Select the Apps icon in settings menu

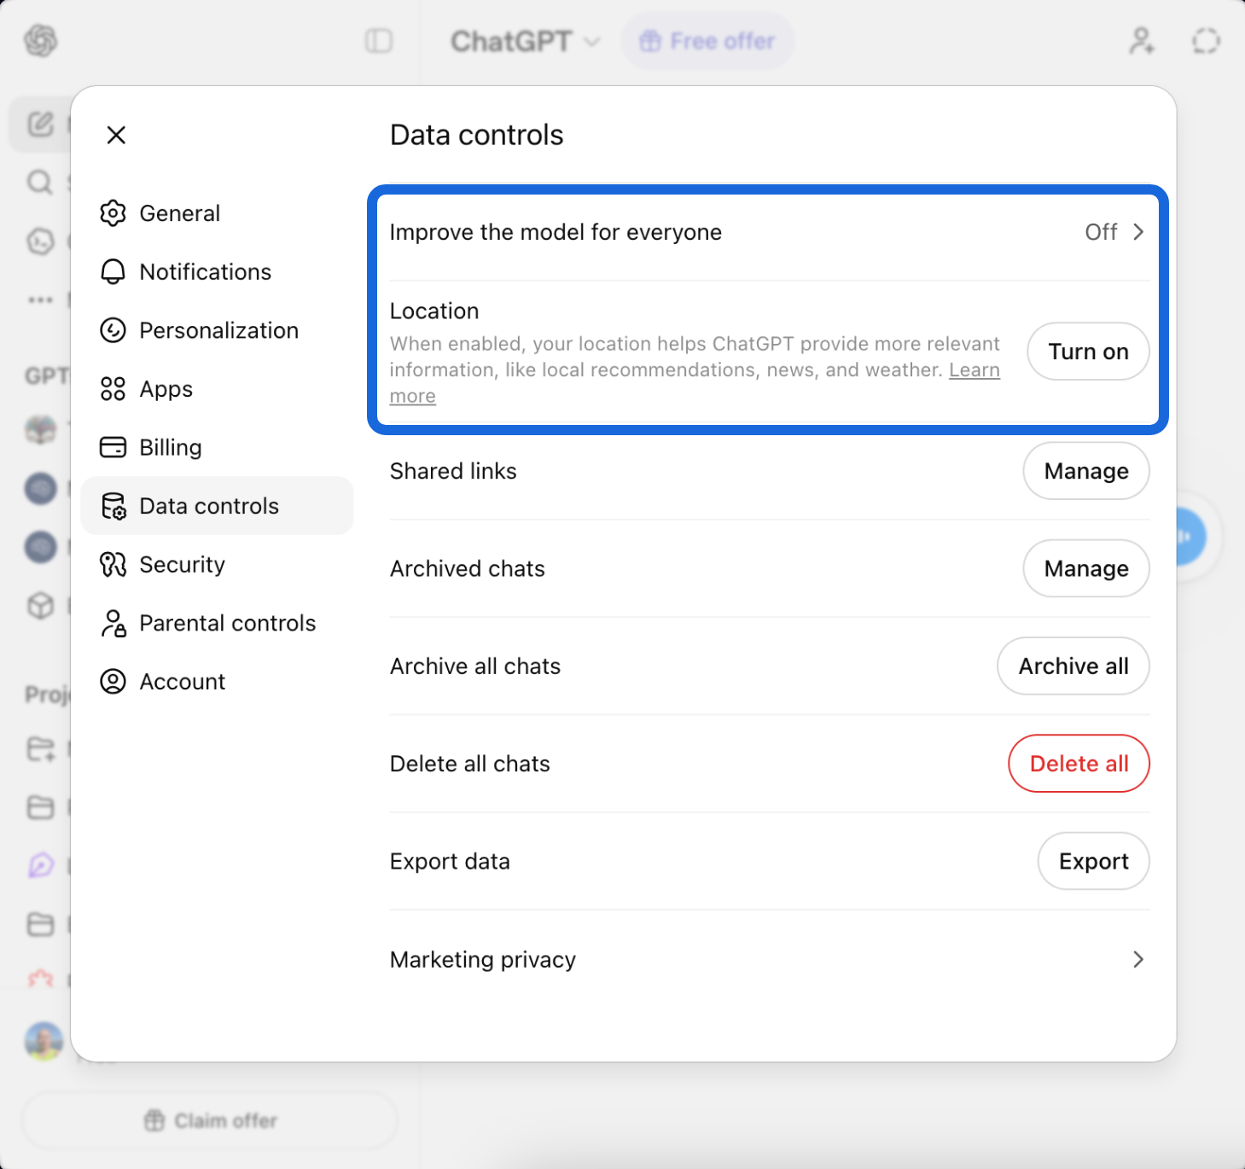(x=113, y=389)
